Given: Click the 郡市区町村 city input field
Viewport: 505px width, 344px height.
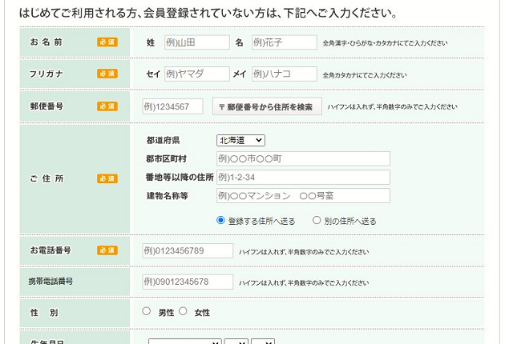Looking at the screenshot, I should (x=303, y=158).
